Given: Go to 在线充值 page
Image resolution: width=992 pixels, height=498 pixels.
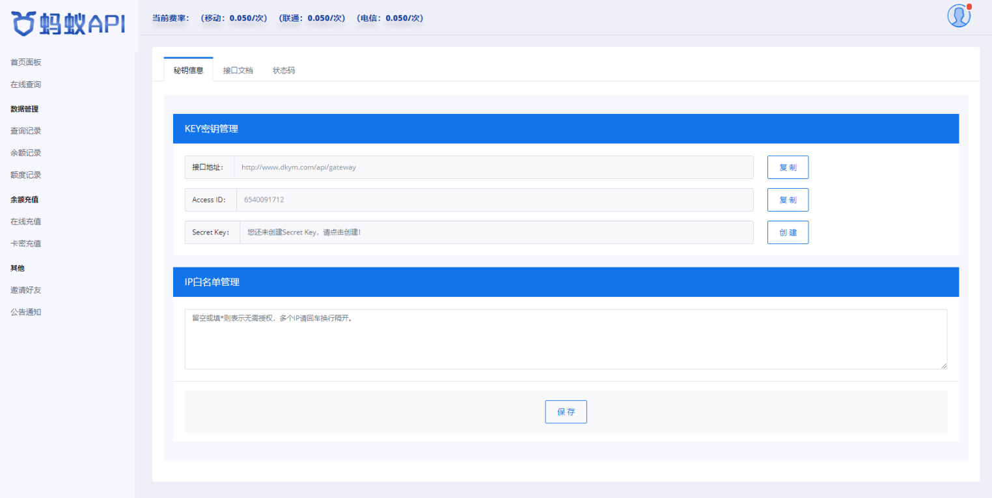Looking at the screenshot, I should [26, 221].
